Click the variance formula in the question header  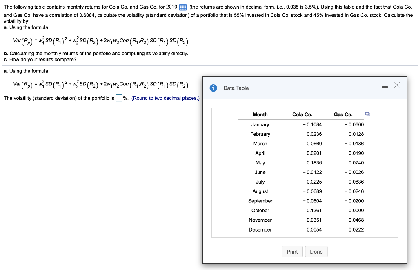point(100,40)
